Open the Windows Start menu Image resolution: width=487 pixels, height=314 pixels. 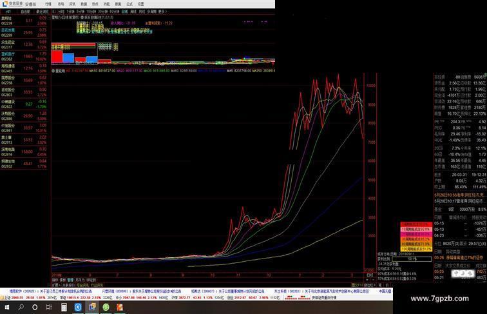click(6, 307)
